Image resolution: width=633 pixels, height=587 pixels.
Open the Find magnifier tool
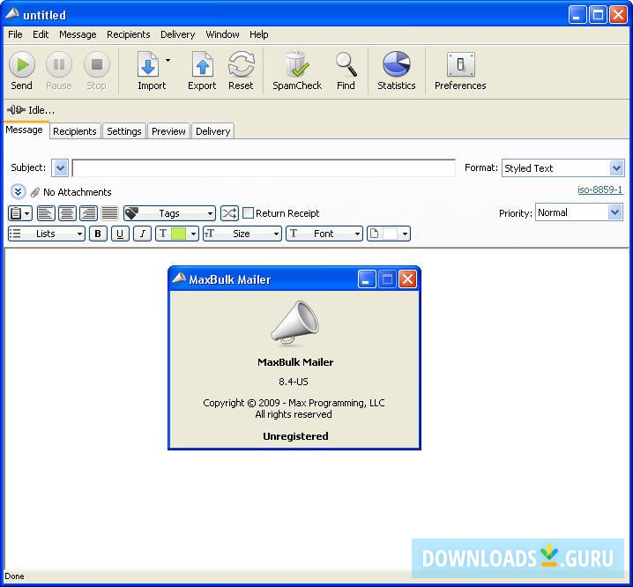(346, 70)
